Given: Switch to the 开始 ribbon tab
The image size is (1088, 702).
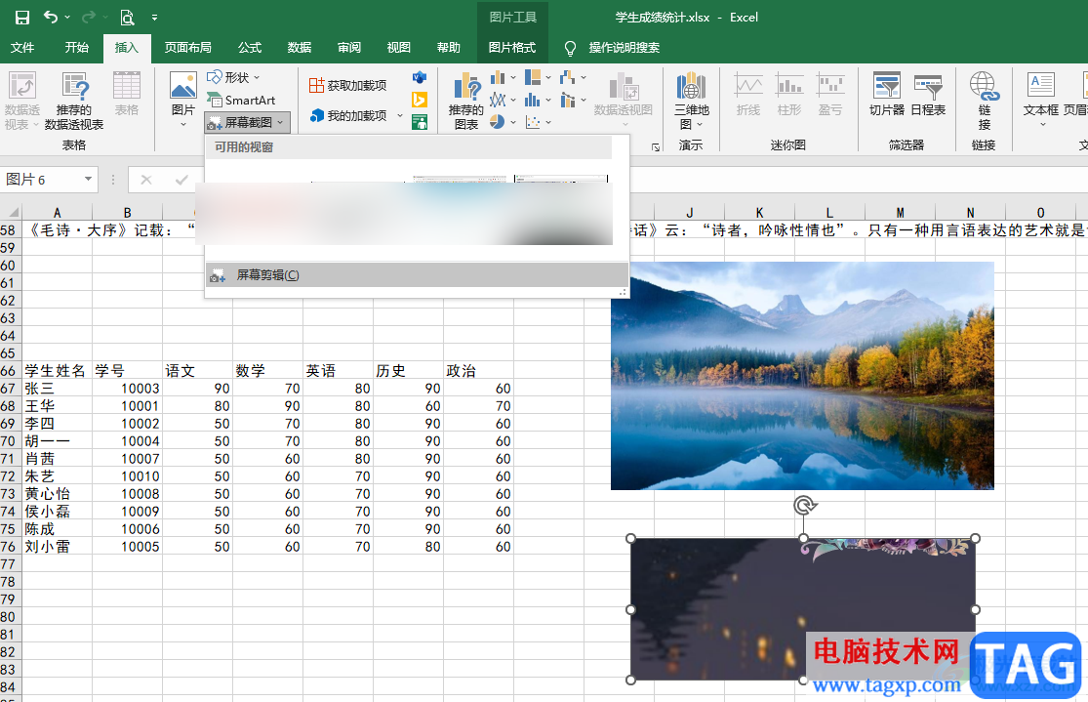Looking at the screenshot, I should tap(76, 47).
